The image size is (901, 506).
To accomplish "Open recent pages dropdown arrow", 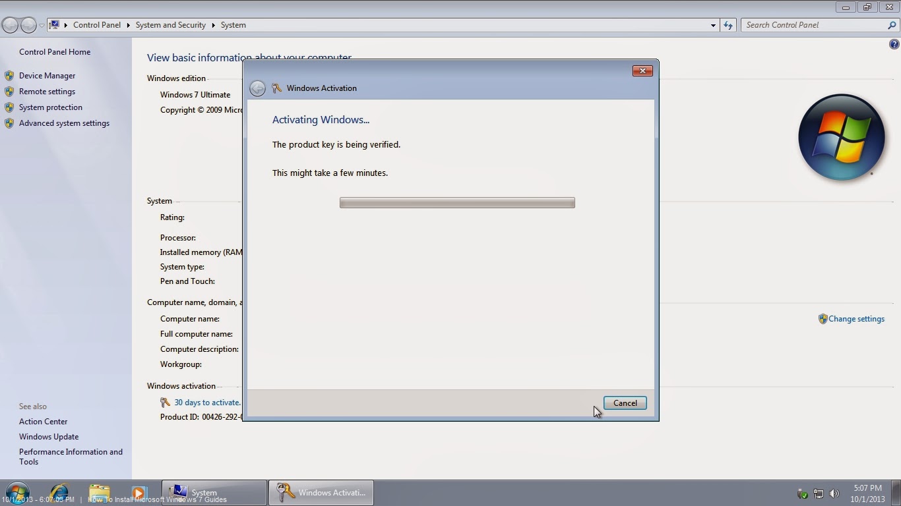I will (x=42, y=26).
